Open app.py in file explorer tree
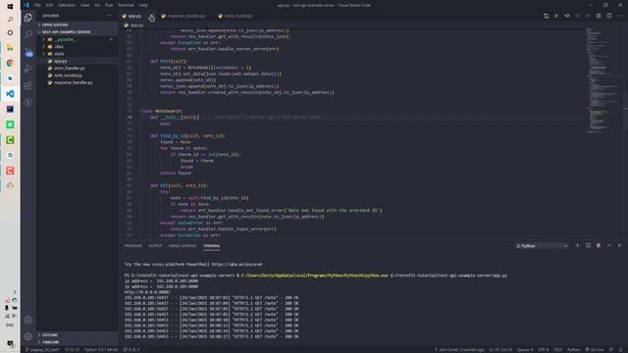The width and height of the screenshot is (628, 353). pos(77,61)
